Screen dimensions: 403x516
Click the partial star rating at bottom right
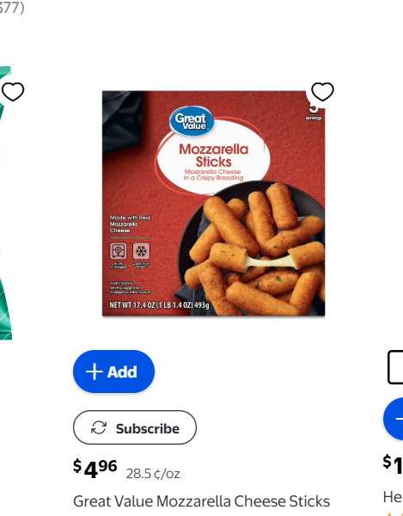[394, 514]
